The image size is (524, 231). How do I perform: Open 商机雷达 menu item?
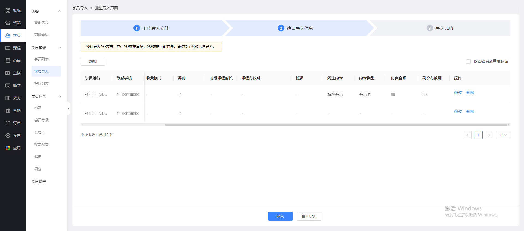pos(41,35)
